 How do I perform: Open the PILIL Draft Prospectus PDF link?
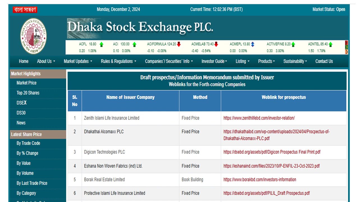tap(266, 193)
